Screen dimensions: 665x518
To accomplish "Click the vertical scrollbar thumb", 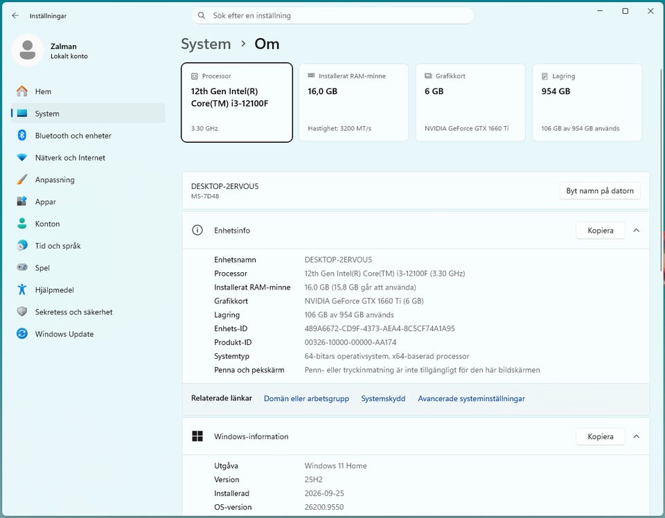I will click(x=661, y=170).
